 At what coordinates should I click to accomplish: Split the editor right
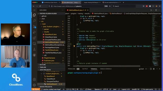[x=156, y=10]
